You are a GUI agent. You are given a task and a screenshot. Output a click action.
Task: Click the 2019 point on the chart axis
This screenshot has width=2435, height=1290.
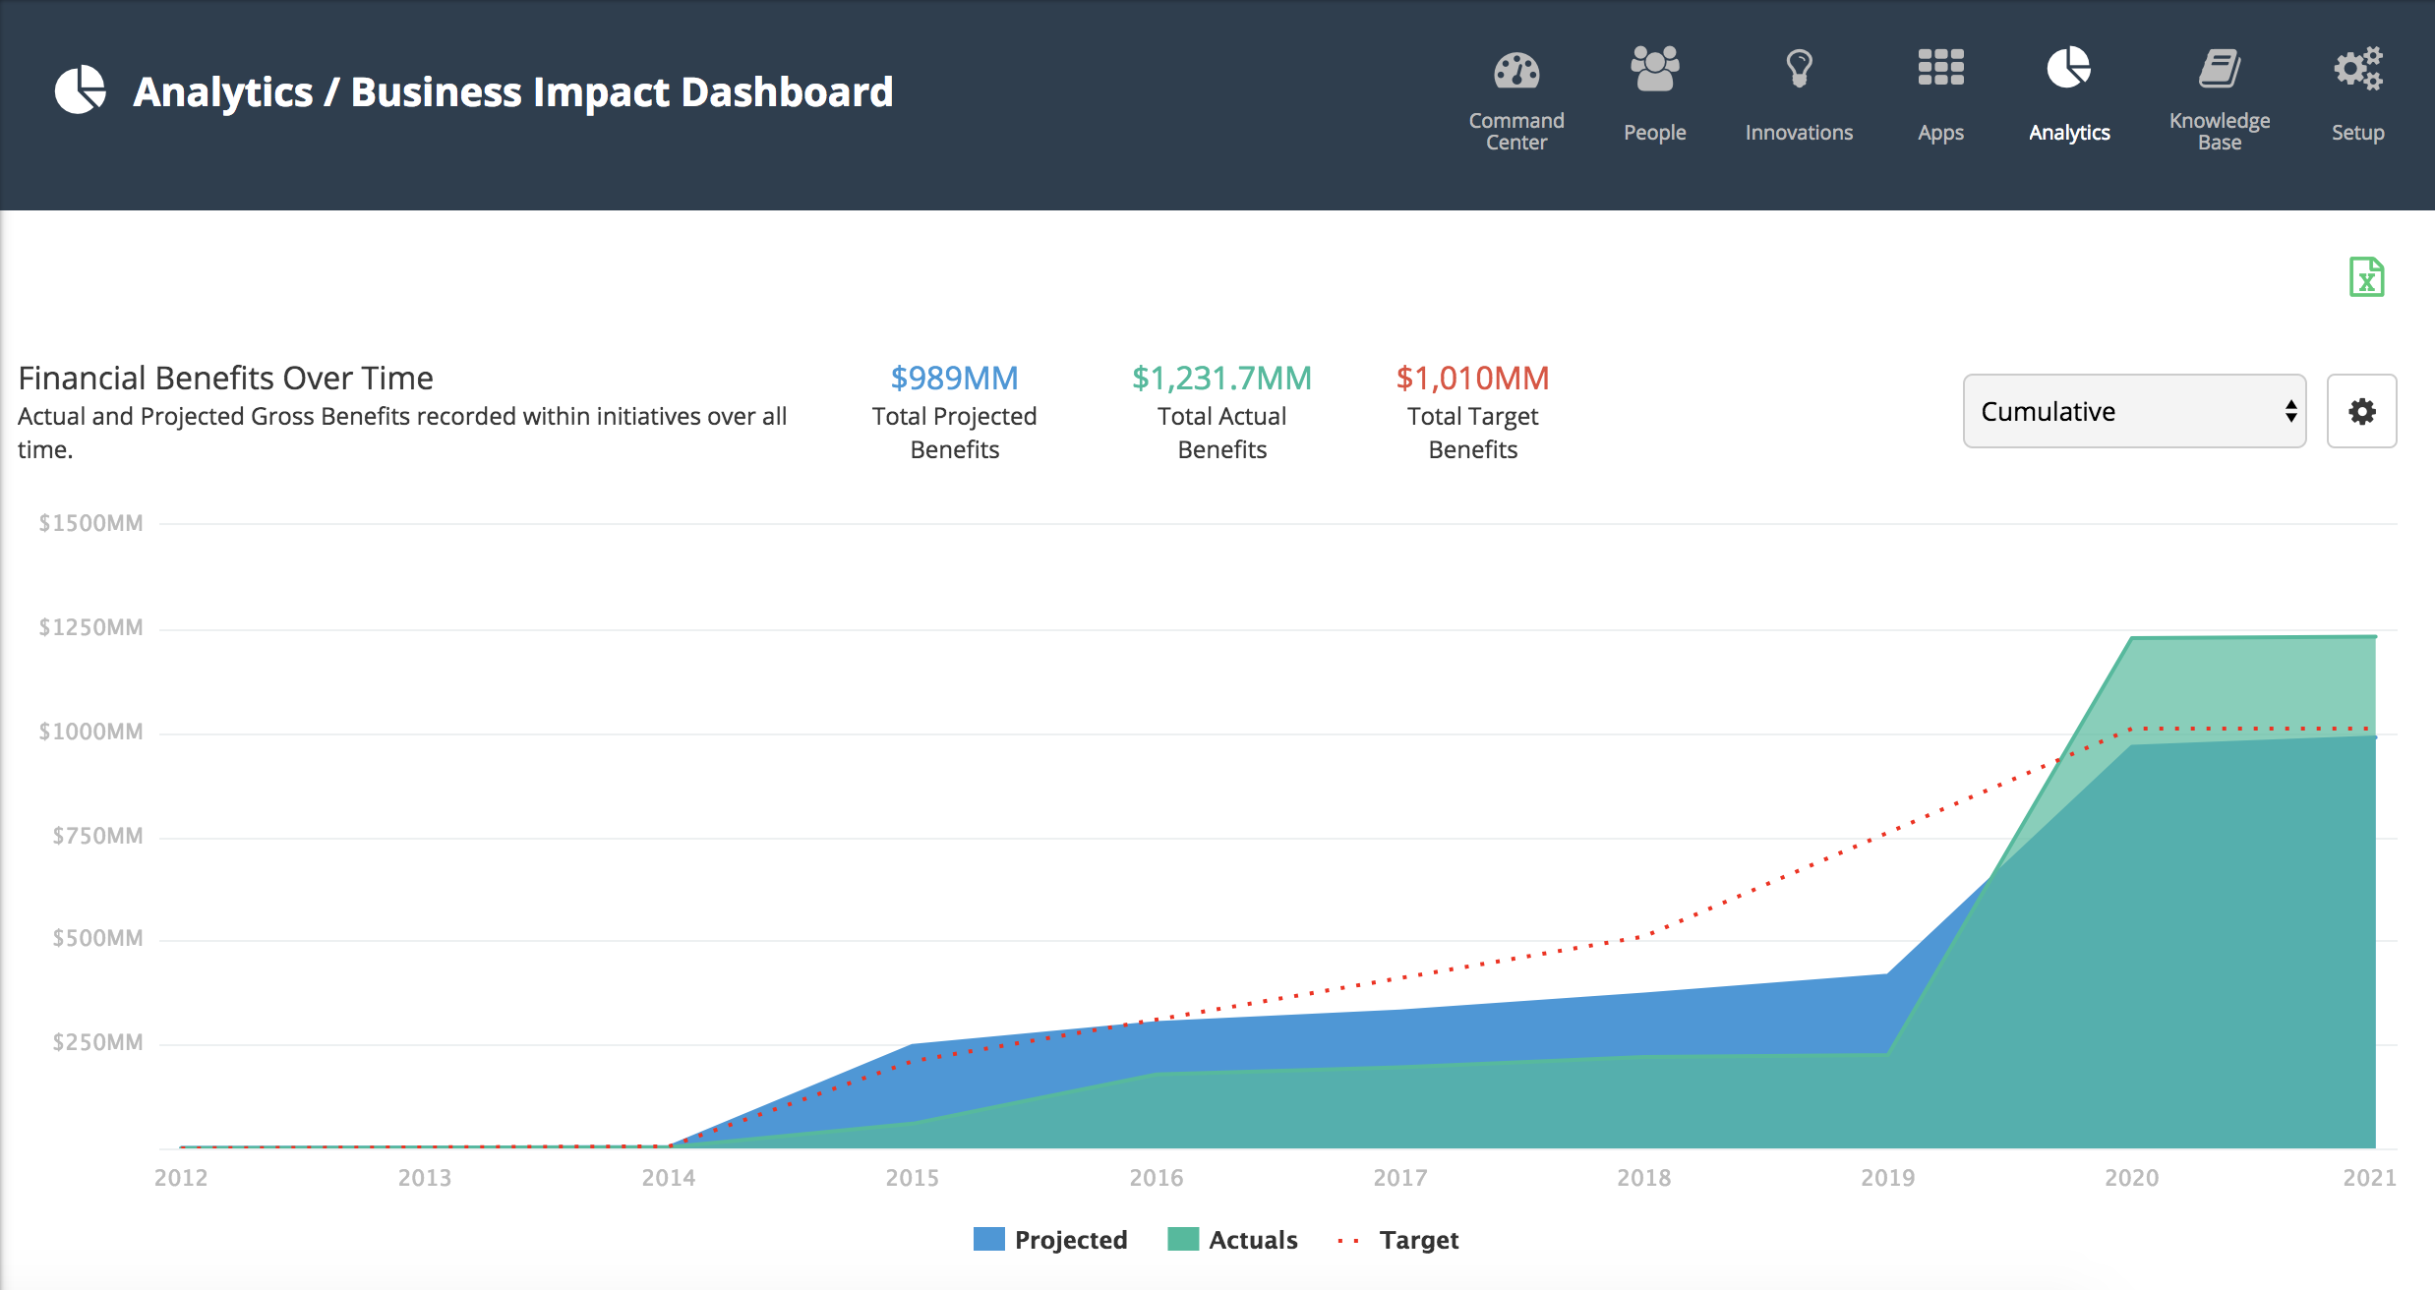[1887, 1177]
